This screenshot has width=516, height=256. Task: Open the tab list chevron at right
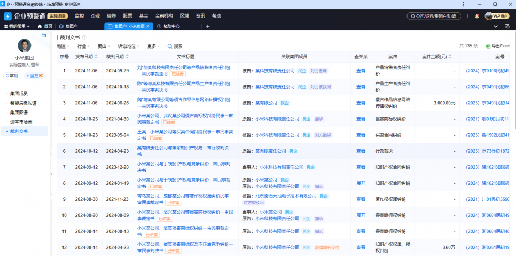click(x=496, y=26)
